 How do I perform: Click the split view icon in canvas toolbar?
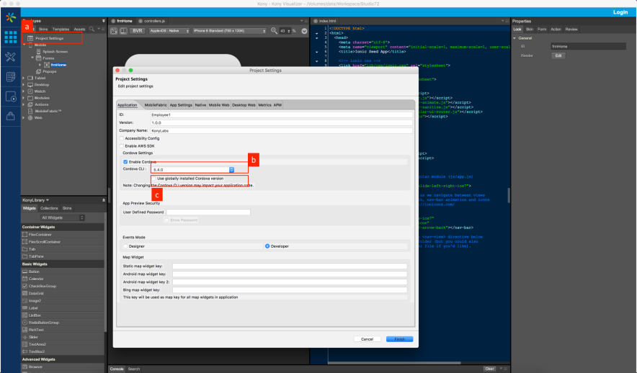123,31
